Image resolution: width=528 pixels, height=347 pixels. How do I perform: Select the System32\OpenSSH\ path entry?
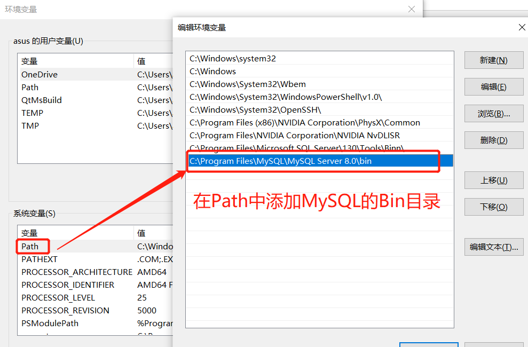point(320,110)
